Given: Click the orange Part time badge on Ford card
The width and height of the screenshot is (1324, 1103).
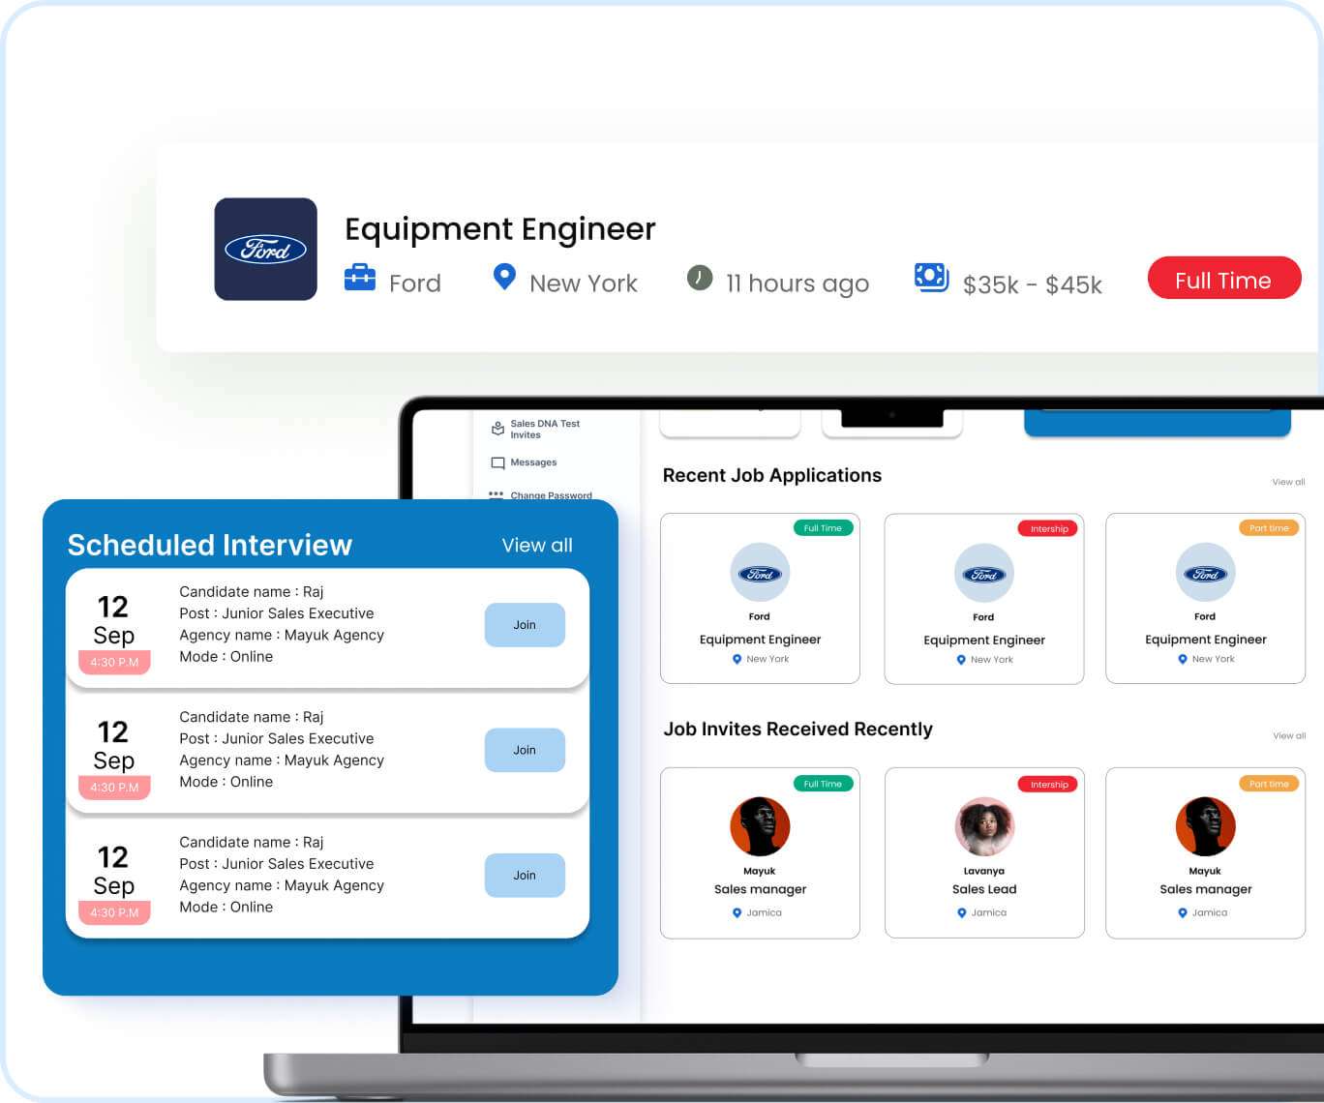Looking at the screenshot, I should pyautogui.click(x=1269, y=528).
